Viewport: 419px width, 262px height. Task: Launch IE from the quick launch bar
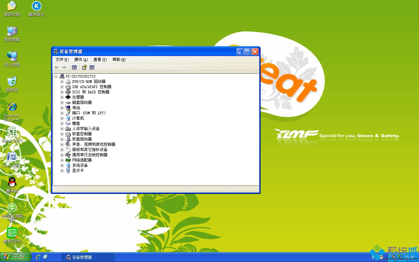[x=38, y=257]
